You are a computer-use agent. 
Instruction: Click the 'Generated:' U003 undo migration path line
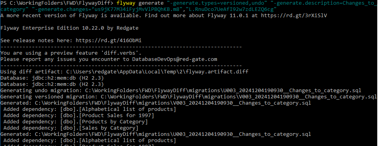[156, 134]
